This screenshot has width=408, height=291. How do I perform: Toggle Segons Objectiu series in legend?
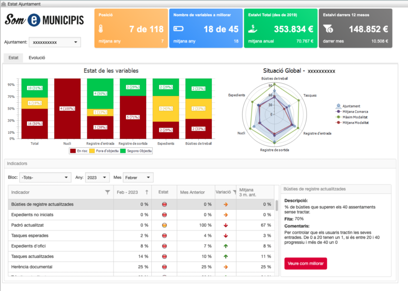(x=136, y=151)
